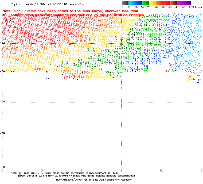Click the '45' color scale label
This screenshot has width=203, height=184.
184,7
